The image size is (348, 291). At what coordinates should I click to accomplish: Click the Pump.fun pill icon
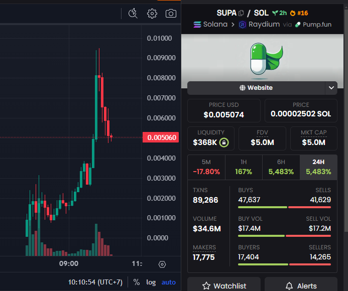coord(298,25)
